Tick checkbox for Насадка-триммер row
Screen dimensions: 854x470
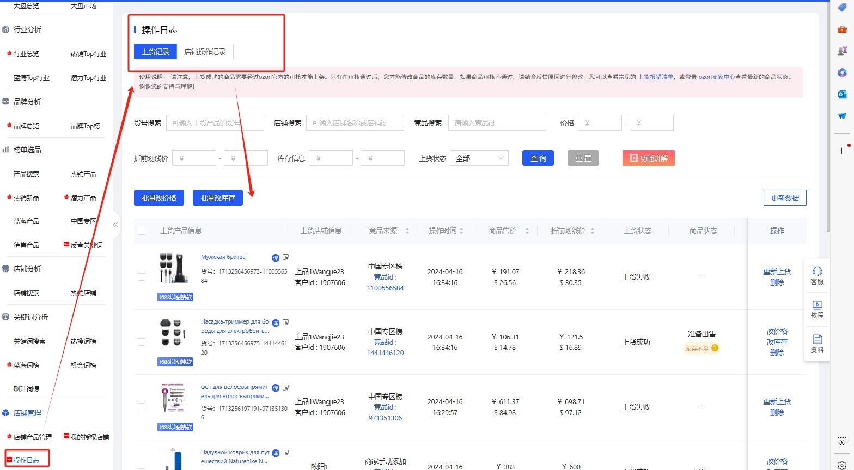142,342
